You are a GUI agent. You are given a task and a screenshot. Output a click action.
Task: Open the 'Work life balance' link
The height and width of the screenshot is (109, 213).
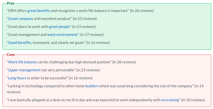coord(23,62)
